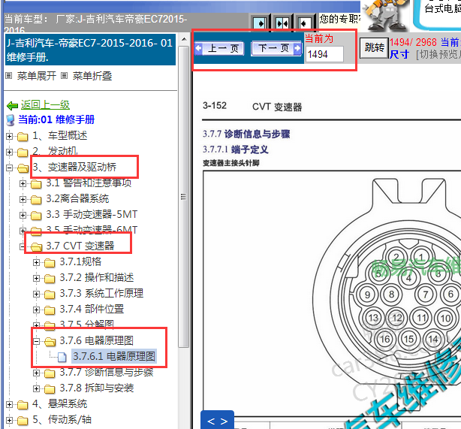The width and height of the screenshot is (461, 429).
Task: Click the folder icon of 4、悬架系统
Action: point(23,404)
